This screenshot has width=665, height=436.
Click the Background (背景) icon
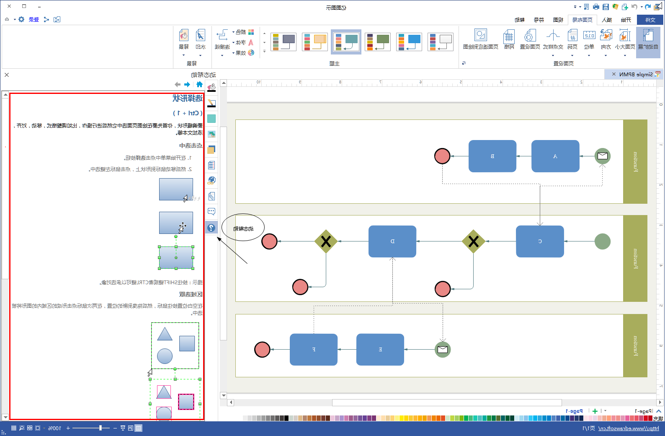pyautogui.click(x=183, y=35)
